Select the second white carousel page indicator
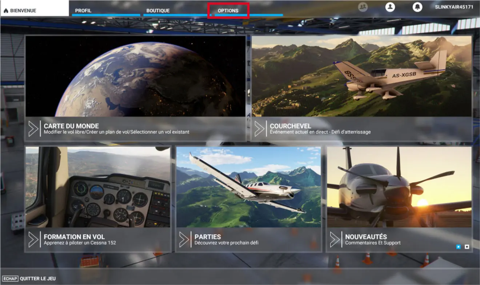The height and width of the screenshot is (285, 480). pos(467,247)
